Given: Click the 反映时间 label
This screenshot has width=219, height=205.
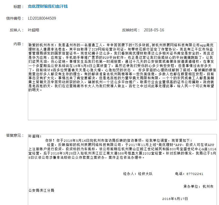Looking at the screenshot, I should click(x=131, y=30).
